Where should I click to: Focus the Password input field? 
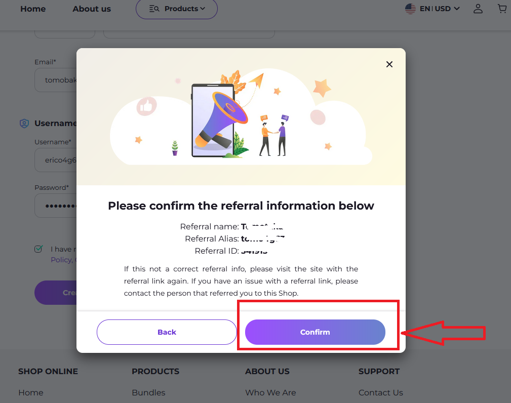56,206
